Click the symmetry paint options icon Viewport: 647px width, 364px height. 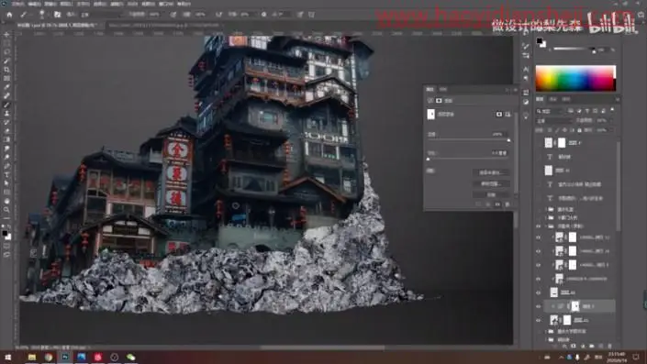[x=311, y=15]
